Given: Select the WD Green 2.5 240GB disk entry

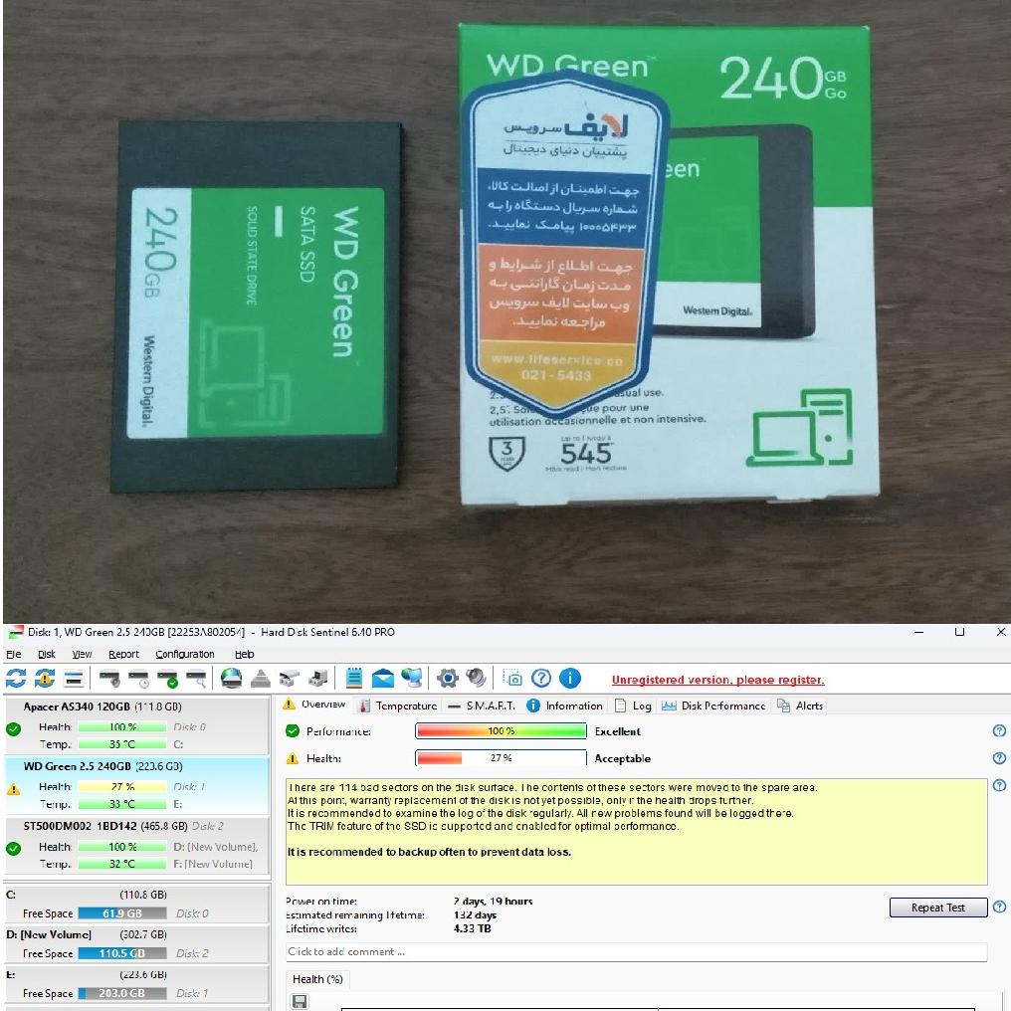Looking at the screenshot, I should click(137, 785).
